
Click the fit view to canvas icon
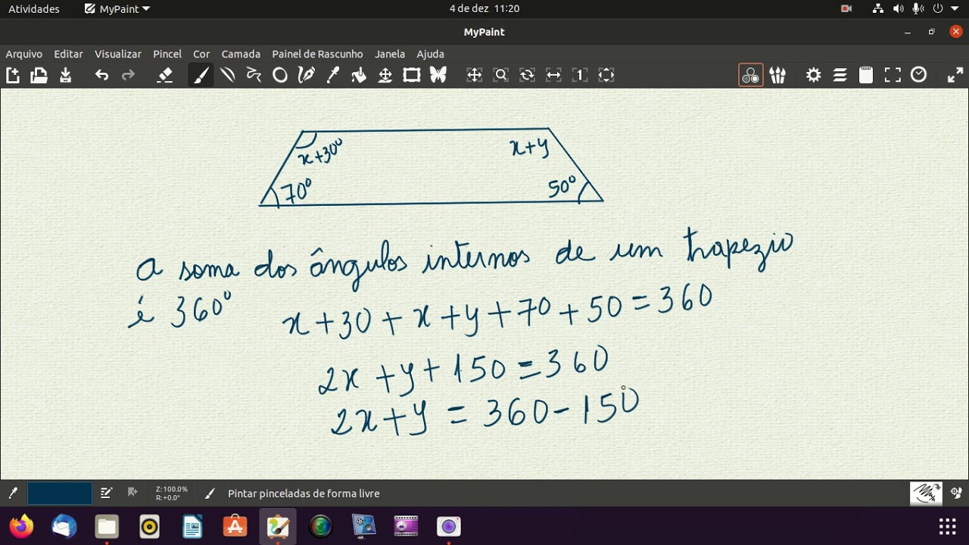click(606, 75)
